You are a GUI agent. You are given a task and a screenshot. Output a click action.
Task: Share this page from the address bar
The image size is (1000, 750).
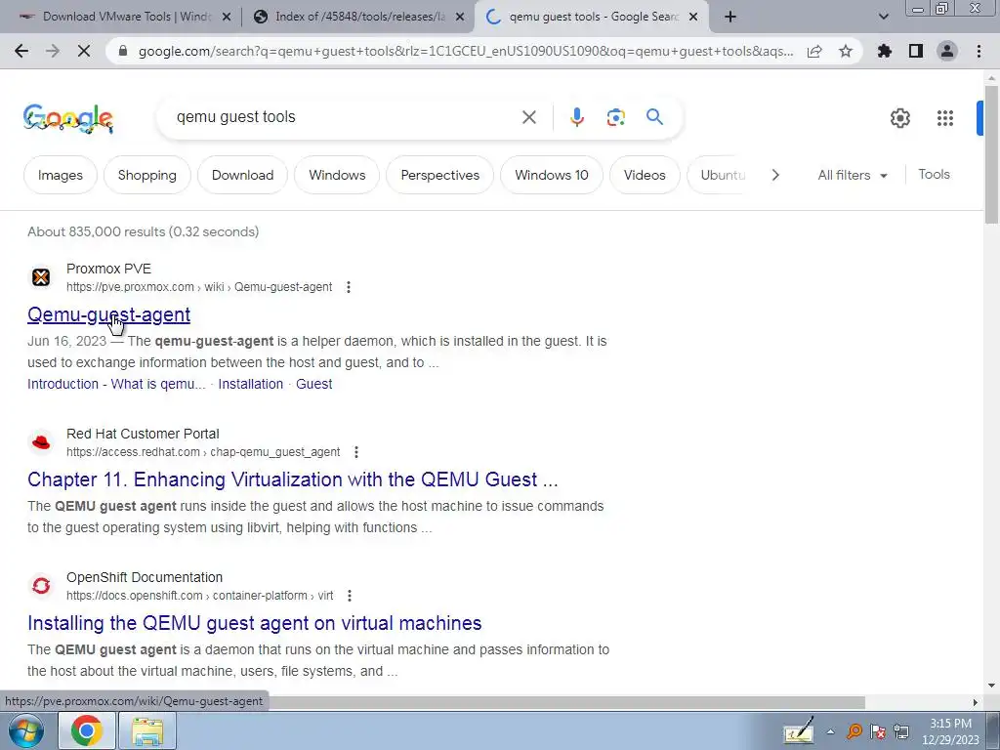coord(814,52)
